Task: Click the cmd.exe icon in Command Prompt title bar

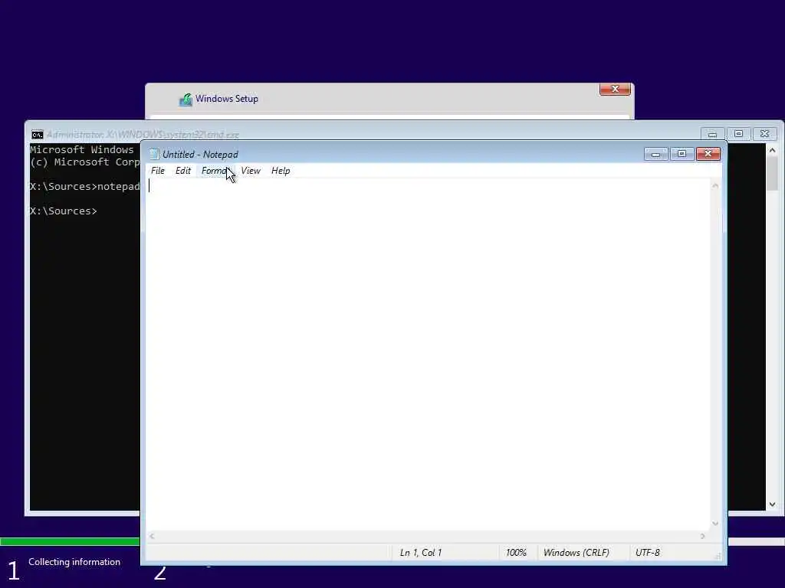Action: [x=37, y=135]
